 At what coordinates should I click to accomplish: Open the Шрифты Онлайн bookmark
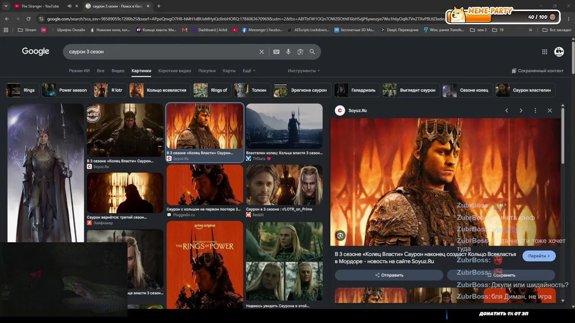point(67,30)
